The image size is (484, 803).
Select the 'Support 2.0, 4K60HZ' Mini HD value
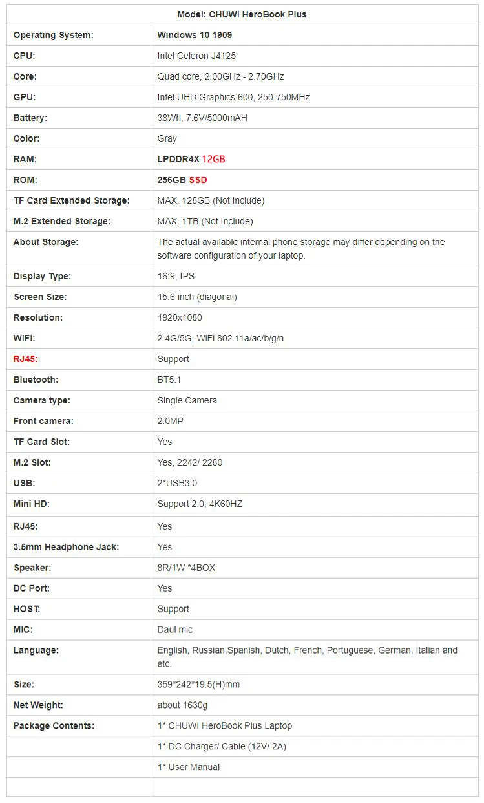pos(200,504)
